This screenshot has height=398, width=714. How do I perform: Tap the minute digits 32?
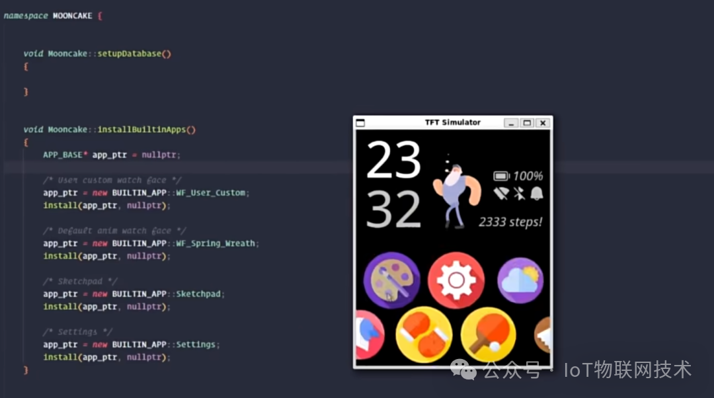coord(393,210)
